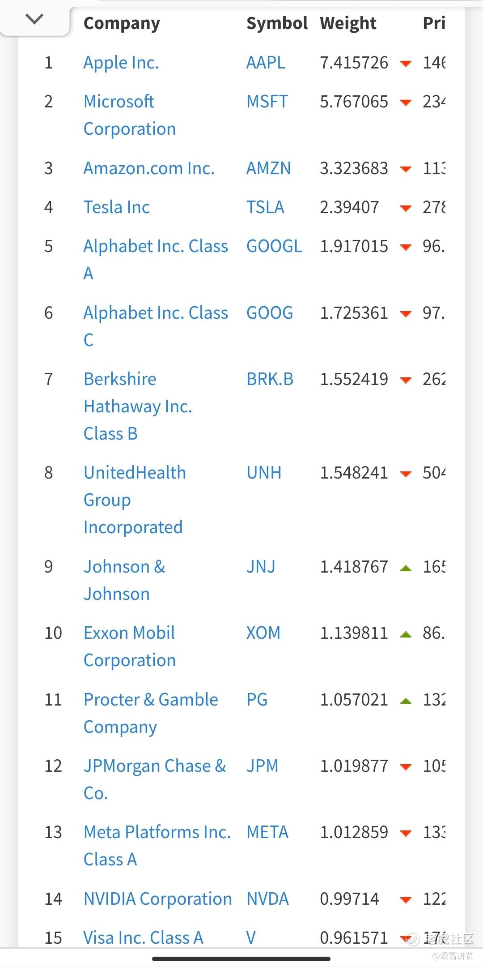Click Tesla's red down arrow indicator
This screenshot has height=967, width=483.
pos(406,208)
